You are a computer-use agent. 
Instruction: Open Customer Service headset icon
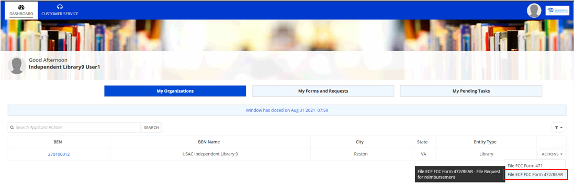pyautogui.click(x=60, y=7)
